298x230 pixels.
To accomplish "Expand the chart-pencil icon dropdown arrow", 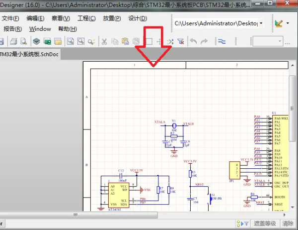I will (288, 23).
